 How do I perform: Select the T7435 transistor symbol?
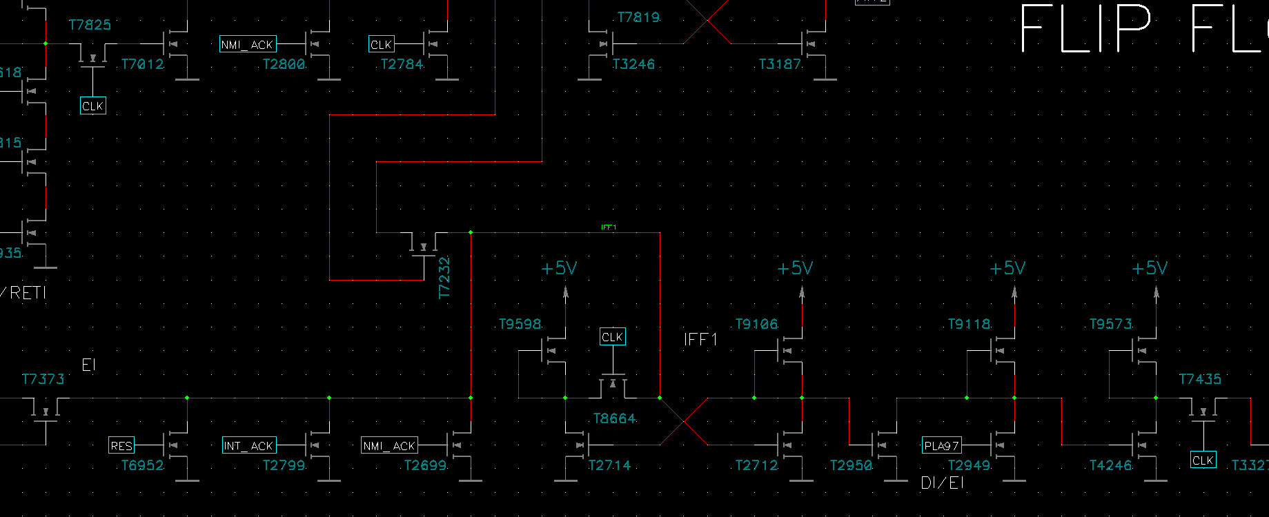point(1203,410)
